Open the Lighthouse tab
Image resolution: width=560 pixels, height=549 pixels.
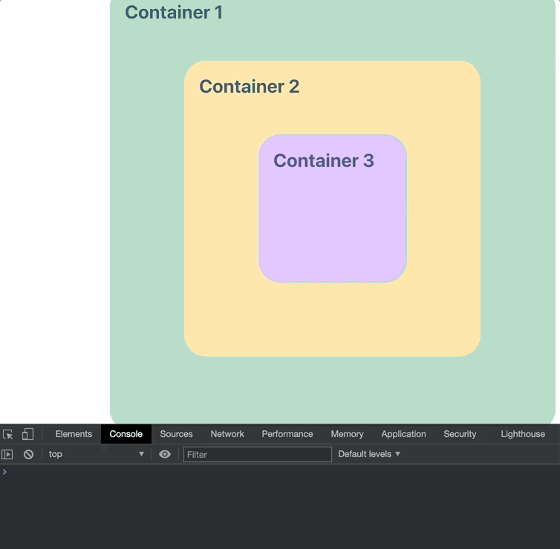click(x=523, y=434)
